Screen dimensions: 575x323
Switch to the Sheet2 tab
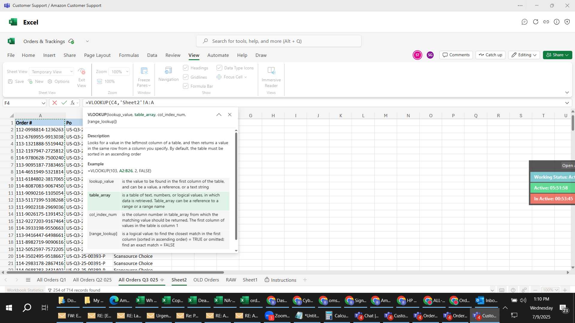pos(179,280)
